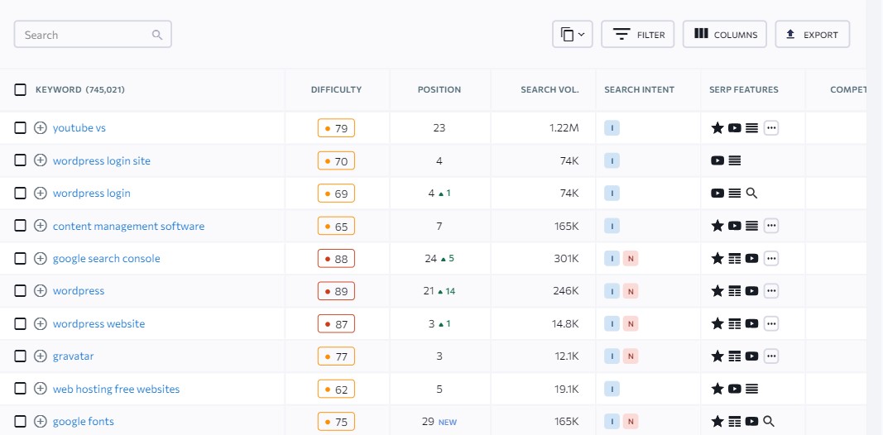Click the star SERP icon for 'youtube vs'
This screenshot has height=435, width=883.
[717, 127]
